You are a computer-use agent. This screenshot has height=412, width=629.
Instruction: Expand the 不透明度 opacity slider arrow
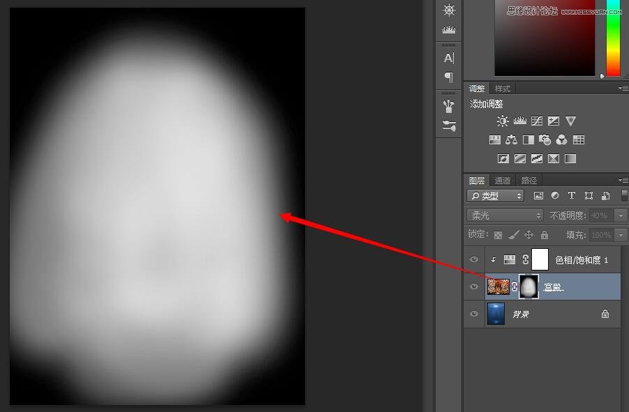point(620,215)
